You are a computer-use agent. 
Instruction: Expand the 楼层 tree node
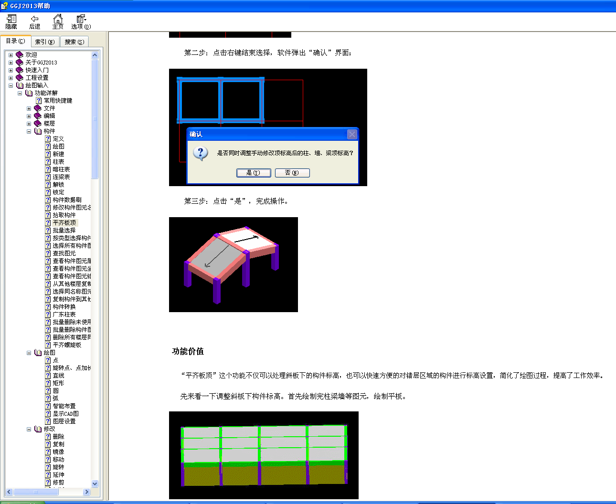click(29, 124)
